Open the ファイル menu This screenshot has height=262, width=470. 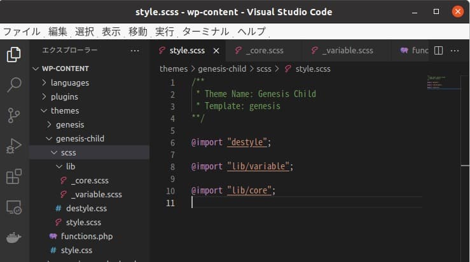22,31
